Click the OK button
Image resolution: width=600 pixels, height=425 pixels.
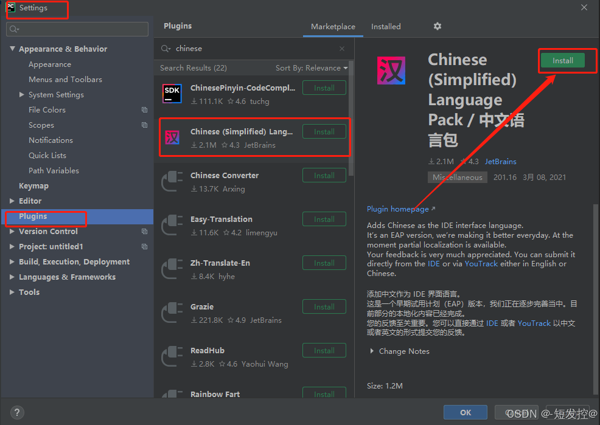click(465, 412)
